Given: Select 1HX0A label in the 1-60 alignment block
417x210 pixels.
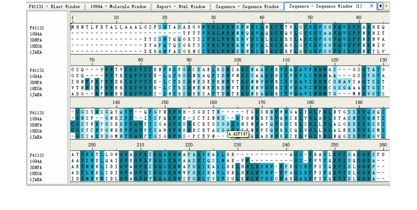Looking at the screenshot, I should [36, 46].
